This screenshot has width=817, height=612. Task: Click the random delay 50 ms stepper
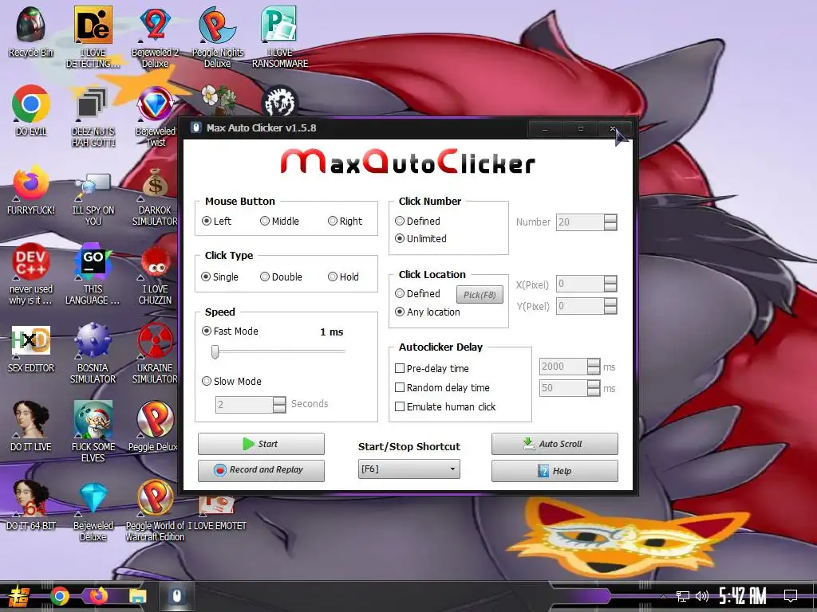pyautogui.click(x=594, y=388)
